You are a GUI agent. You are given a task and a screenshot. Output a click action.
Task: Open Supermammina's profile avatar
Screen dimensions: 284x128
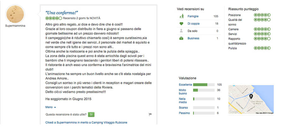click(15, 14)
